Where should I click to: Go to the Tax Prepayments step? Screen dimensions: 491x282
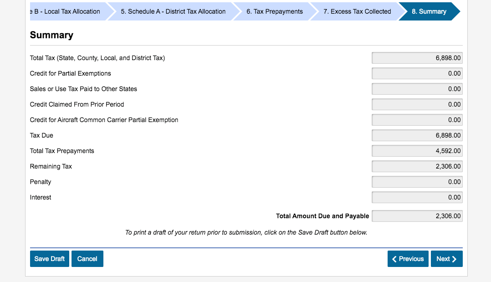point(275,11)
